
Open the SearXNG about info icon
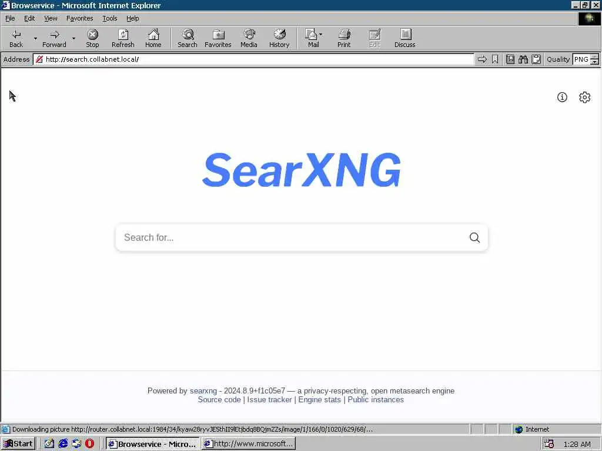click(562, 97)
